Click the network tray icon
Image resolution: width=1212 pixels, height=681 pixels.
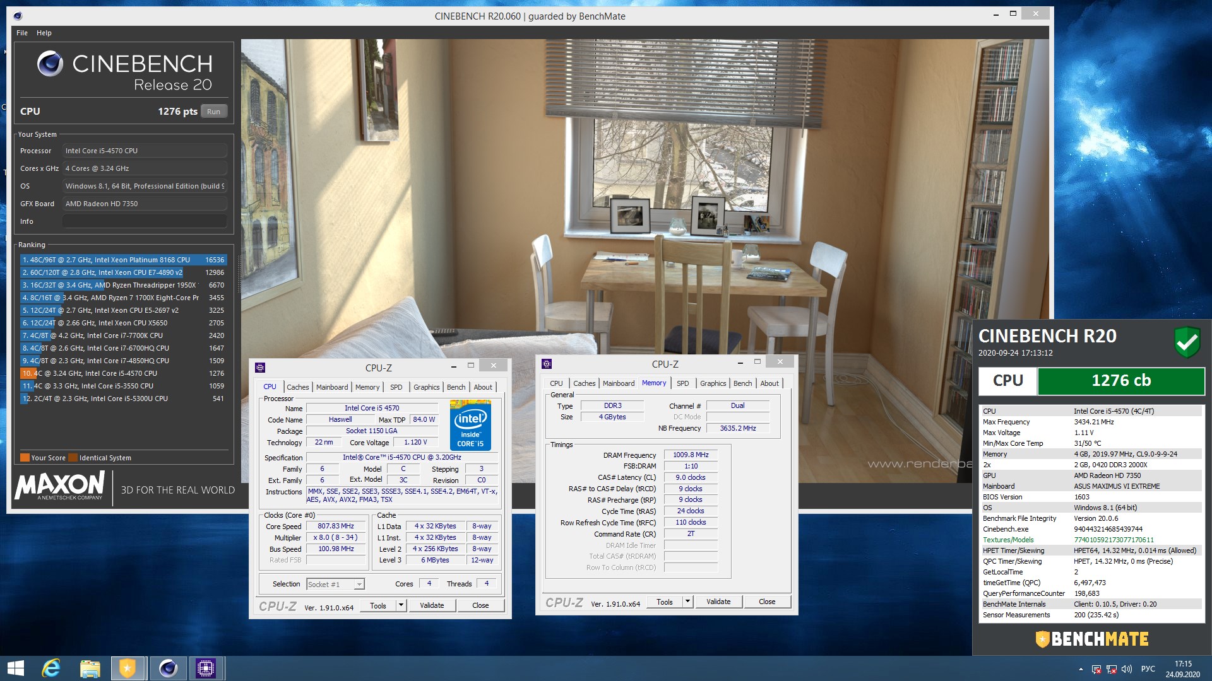(1112, 669)
